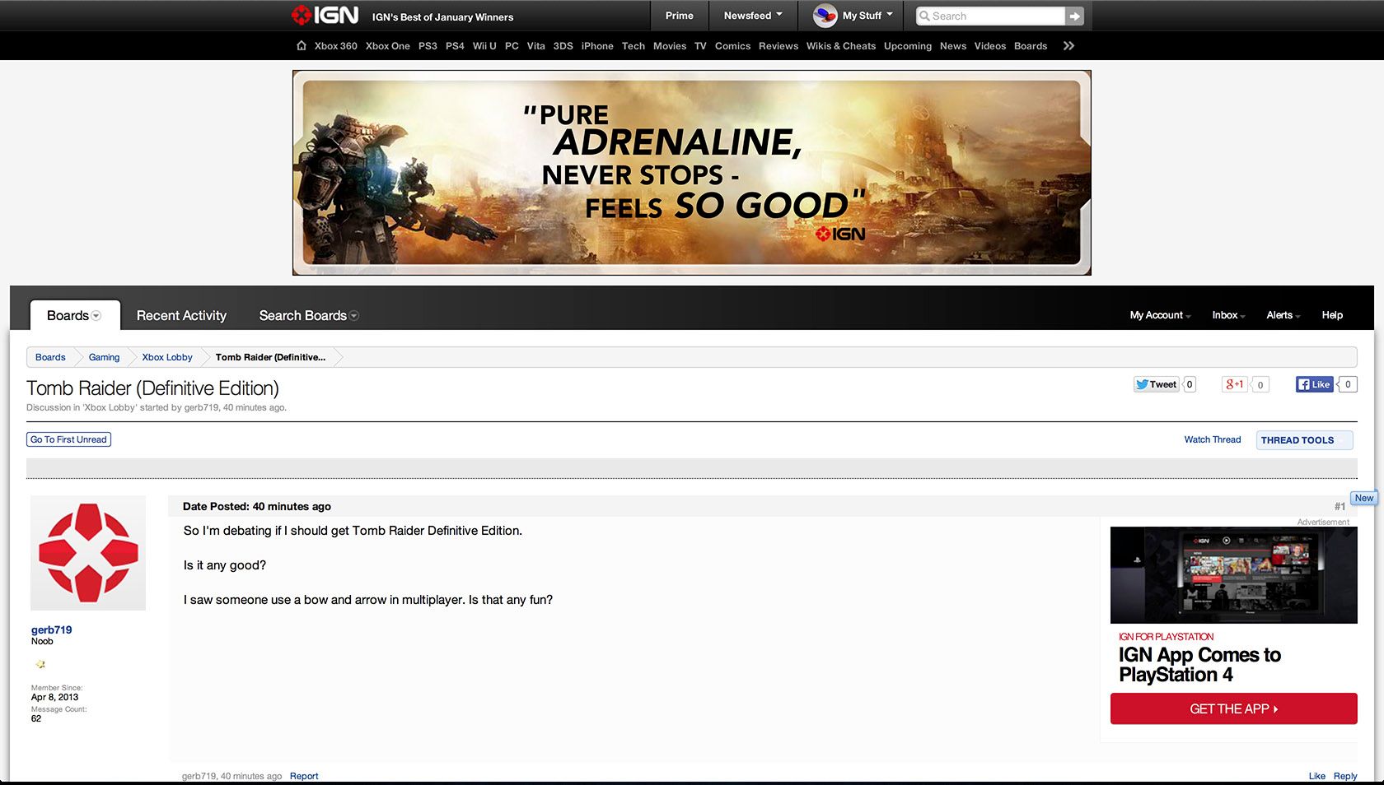The width and height of the screenshot is (1384, 785).
Task: Select PC in the nav bar
Action: (512, 46)
